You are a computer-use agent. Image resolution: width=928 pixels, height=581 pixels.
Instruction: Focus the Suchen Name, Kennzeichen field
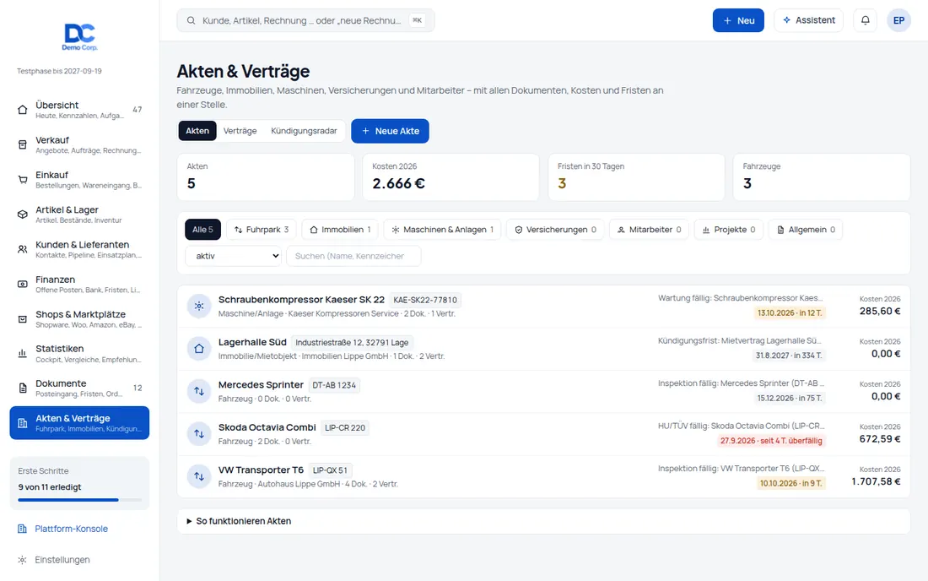pyautogui.click(x=353, y=256)
